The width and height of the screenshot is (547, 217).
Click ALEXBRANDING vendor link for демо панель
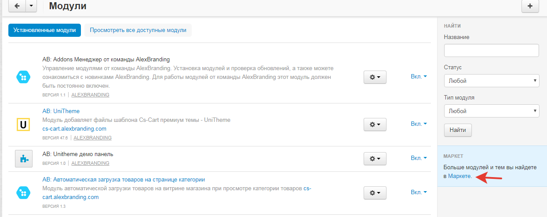(x=90, y=163)
